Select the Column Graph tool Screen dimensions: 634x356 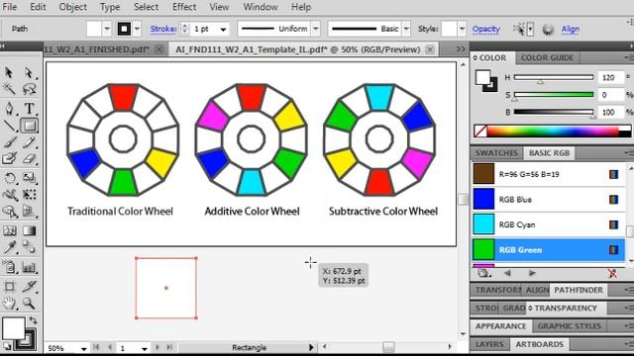(29, 267)
